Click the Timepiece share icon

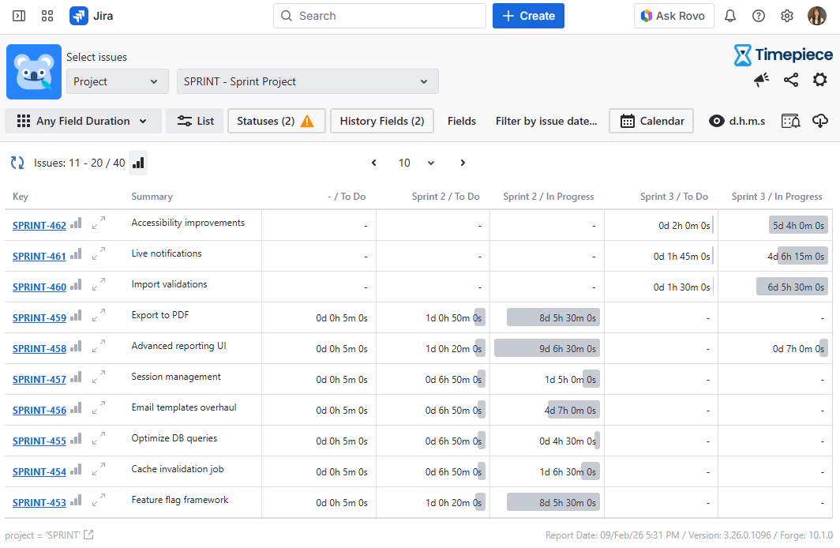[x=790, y=80]
